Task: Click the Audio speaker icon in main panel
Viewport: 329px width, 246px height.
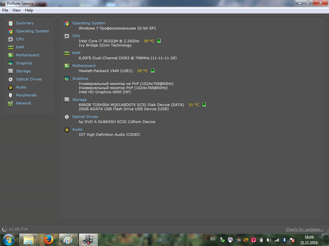Action: tap(67, 130)
